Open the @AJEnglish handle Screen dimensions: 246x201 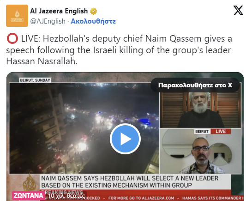(48, 21)
